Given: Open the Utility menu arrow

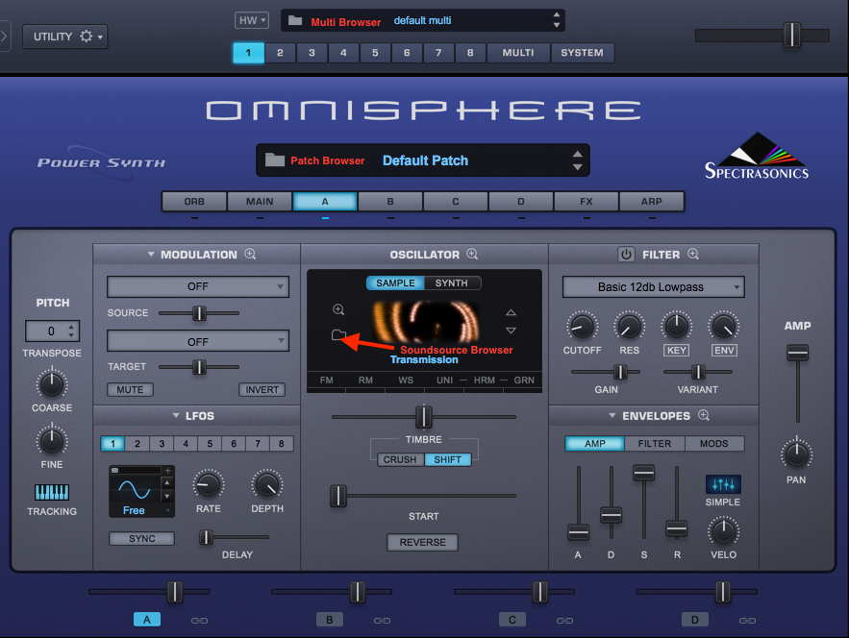Looking at the screenshot, I should [x=100, y=37].
